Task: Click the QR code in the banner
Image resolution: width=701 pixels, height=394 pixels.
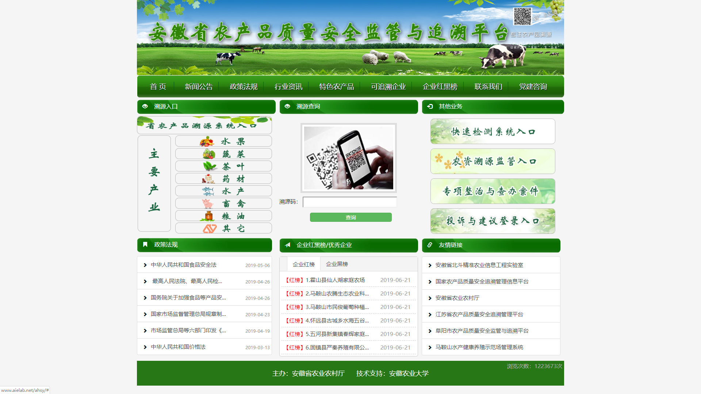Action: (x=522, y=16)
